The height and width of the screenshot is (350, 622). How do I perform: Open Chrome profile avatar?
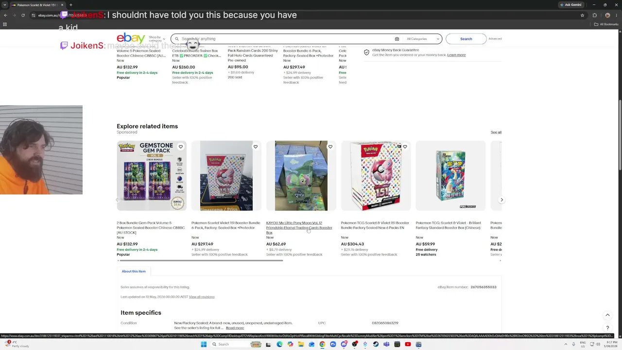pos(607,15)
